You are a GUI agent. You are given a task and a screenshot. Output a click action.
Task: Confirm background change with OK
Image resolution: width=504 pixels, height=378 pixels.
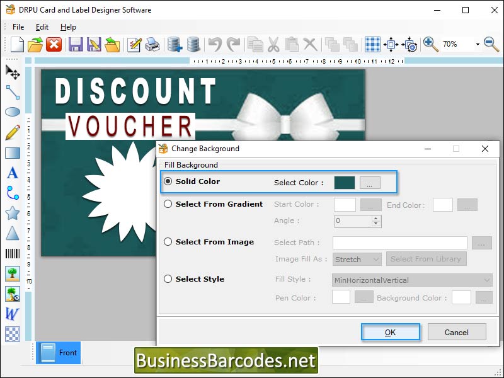pyautogui.click(x=391, y=331)
